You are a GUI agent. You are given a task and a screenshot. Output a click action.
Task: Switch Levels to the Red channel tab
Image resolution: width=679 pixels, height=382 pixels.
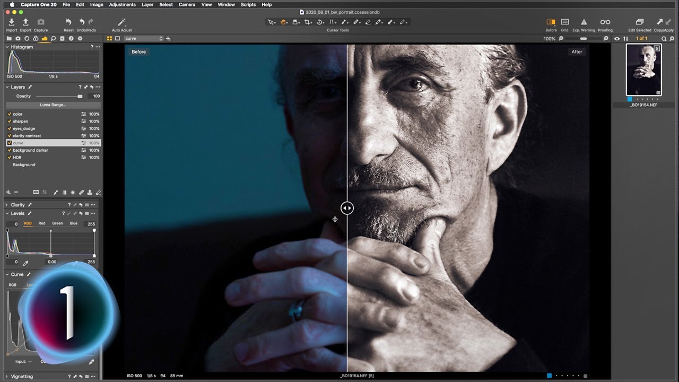point(42,223)
